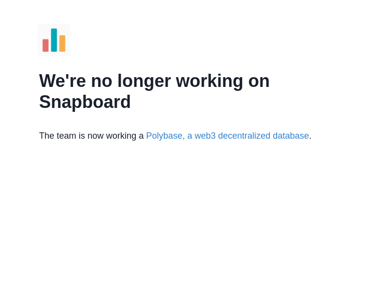The image size is (391, 293).
Task: Click the tall teal bar in the logo
Action: (x=54, y=40)
